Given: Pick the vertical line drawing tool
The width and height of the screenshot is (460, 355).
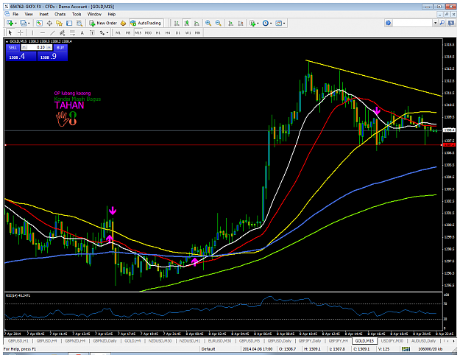Looking at the screenshot, I should [x=32, y=32].
